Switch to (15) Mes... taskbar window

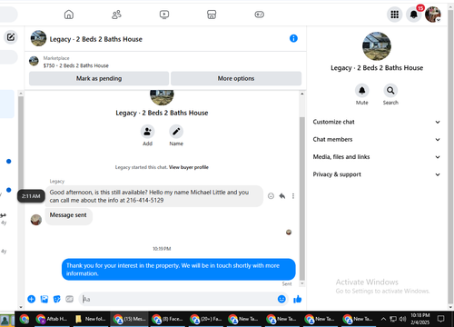[129, 319]
